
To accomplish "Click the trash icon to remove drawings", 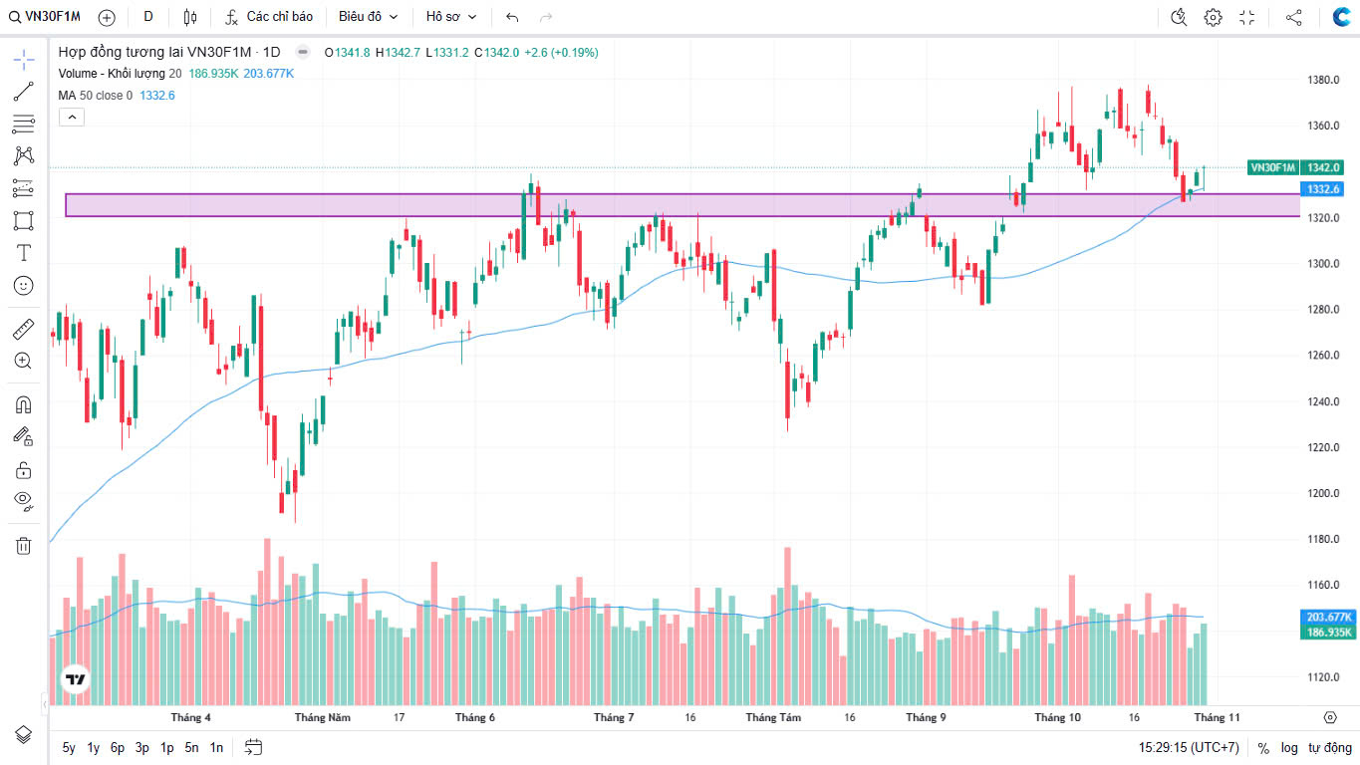I will coord(24,545).
